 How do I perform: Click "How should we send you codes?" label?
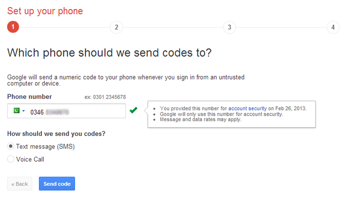pos(56,133)
